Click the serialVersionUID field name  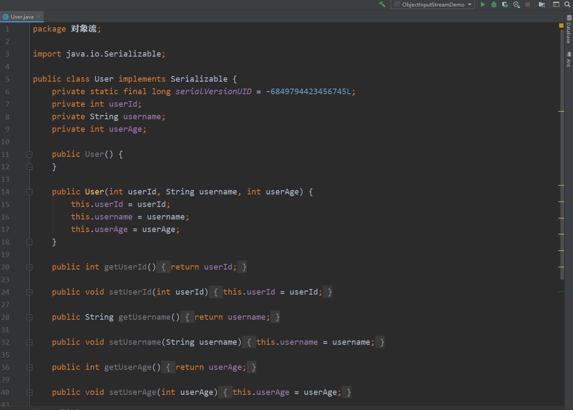pyautogui.click(x=213, y=92)
